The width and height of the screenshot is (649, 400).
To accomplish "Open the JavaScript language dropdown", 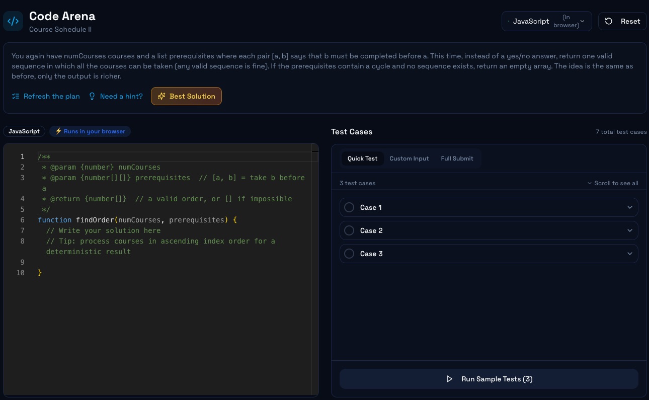I will click(547, 21).
